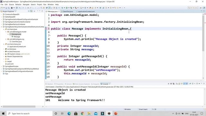Select the SetterBasedDI project

tap(10, 17)
